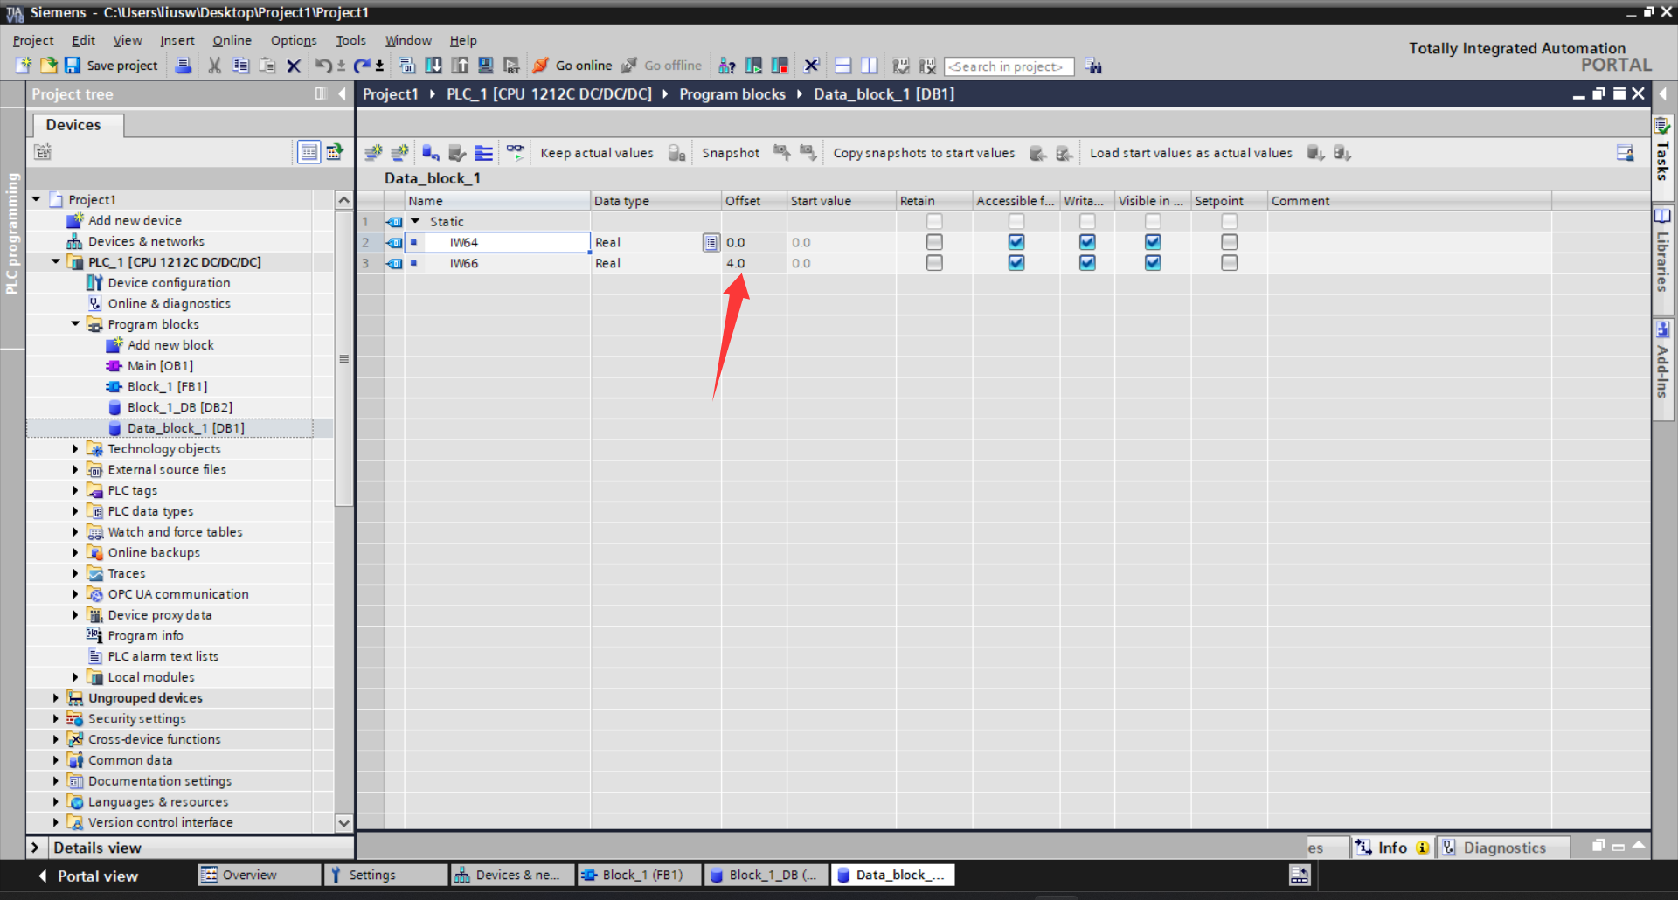Click the Print icon in the toolbar
This screenshot has height=900, width=1678.
184,66
